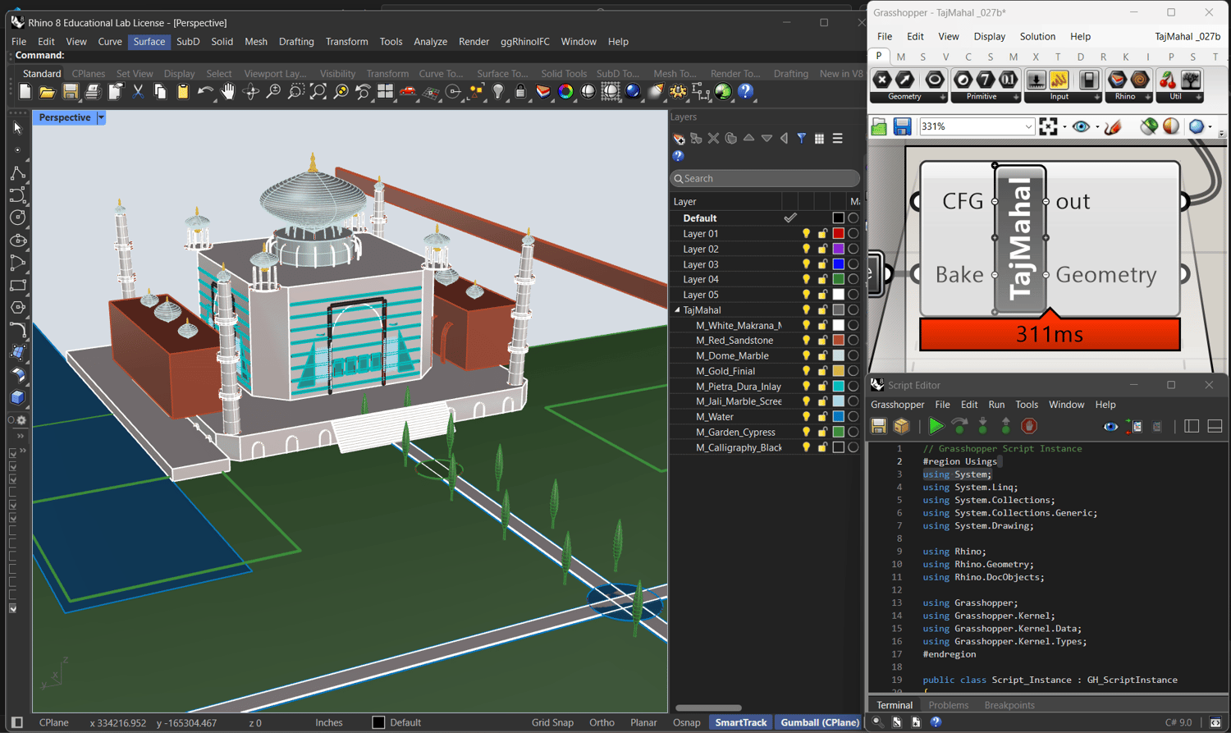Click the Grasshopper zoom extents icon
The width and height of the screenshot is (1231, 733).
pos(1048,126)
